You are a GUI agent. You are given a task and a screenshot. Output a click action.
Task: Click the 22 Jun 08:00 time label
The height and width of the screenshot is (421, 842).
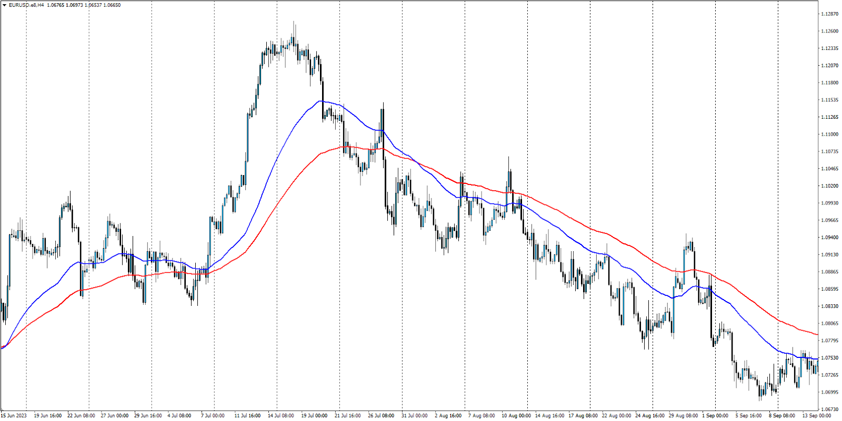click(82, 416)
